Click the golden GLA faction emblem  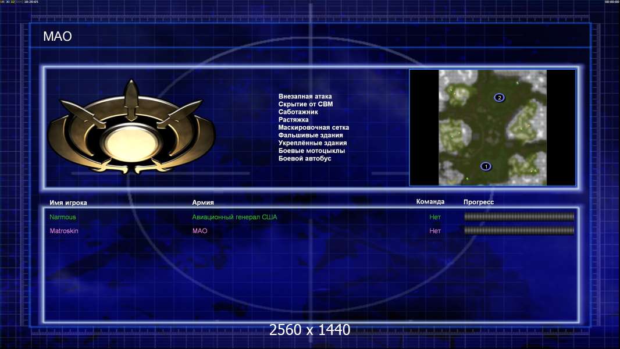[131, 127]
